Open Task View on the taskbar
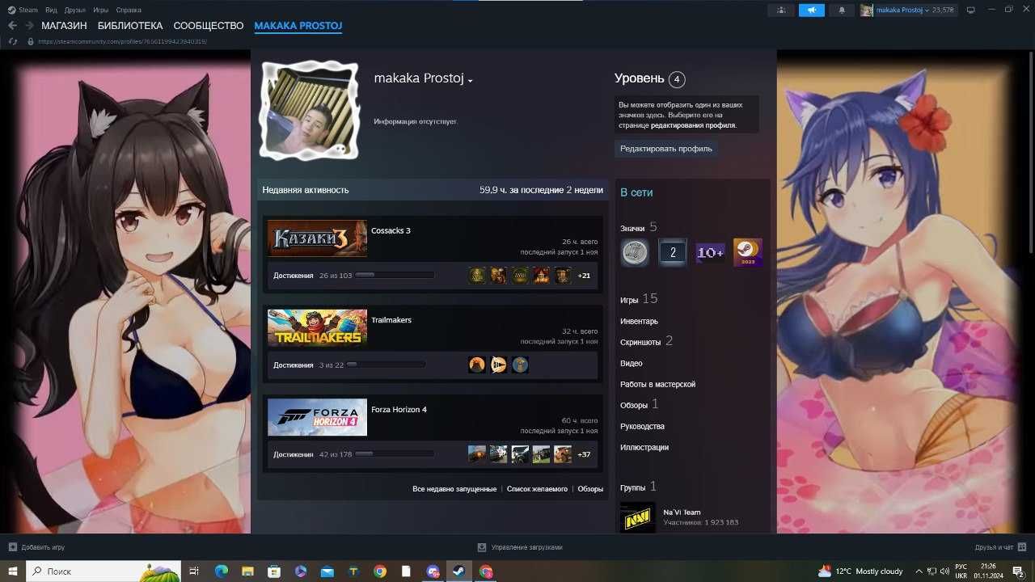The width and height of the screenshot is (1035, 582). tap(194, 571)
